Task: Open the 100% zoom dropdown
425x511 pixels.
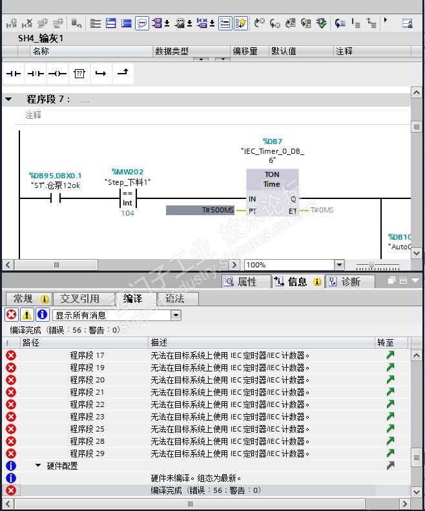Action: tap(339, 265)
